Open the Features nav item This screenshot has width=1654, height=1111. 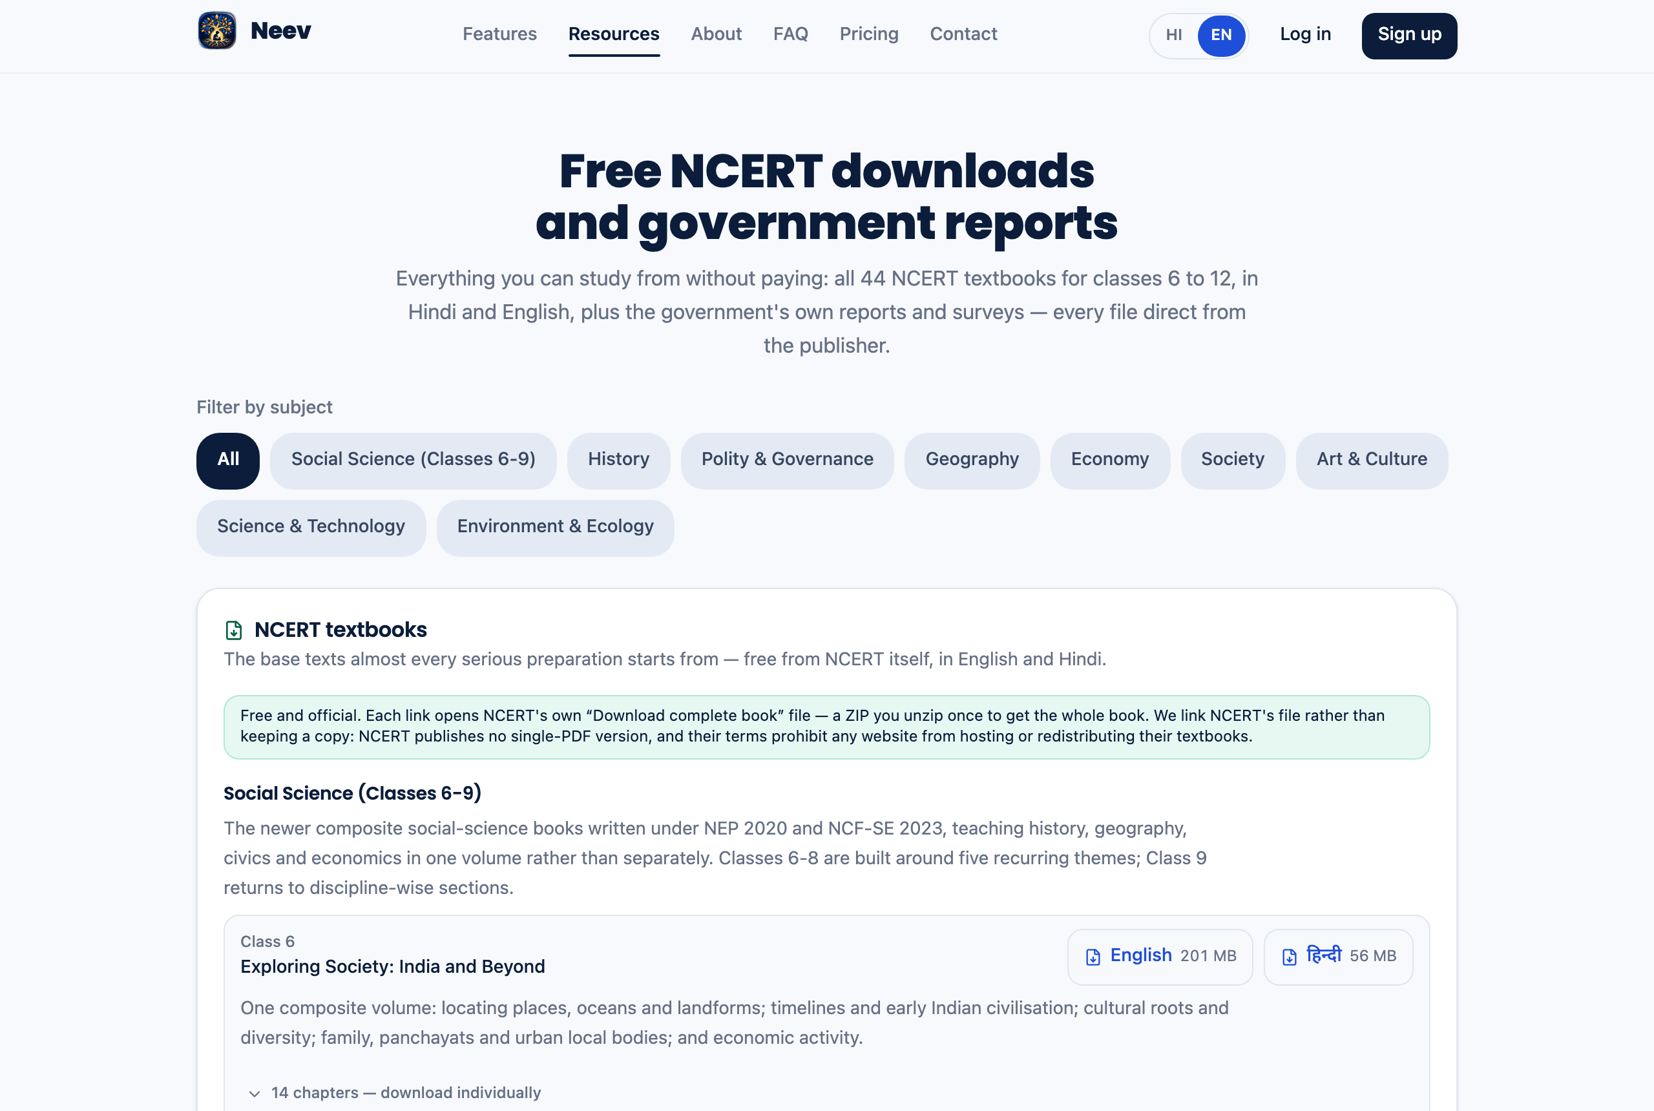[499, 34]
